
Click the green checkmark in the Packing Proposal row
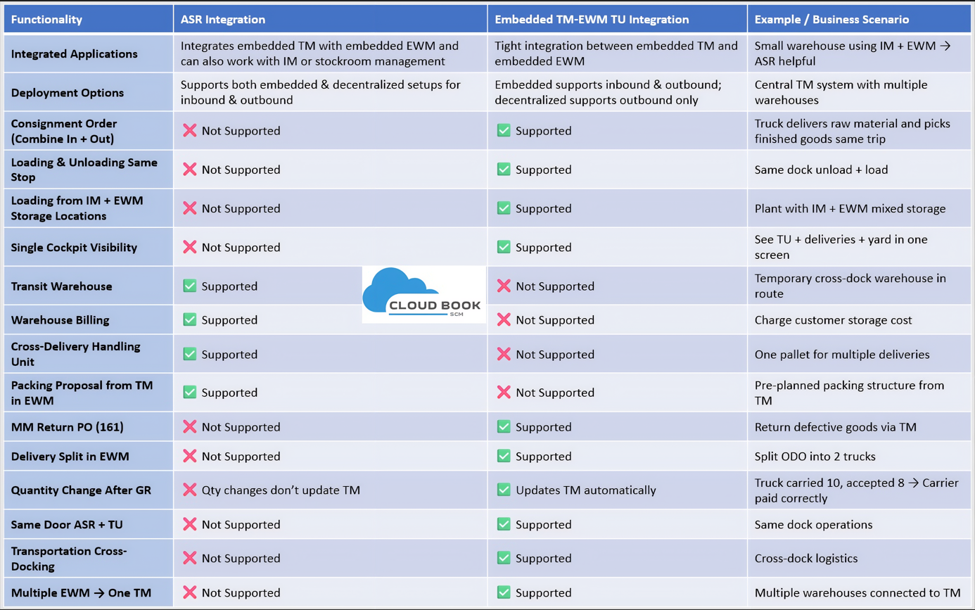tap(189, 393)
